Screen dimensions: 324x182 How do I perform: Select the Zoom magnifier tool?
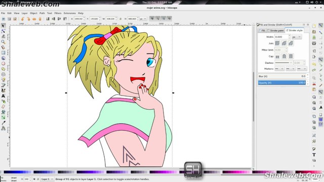(x=3, y=42)
